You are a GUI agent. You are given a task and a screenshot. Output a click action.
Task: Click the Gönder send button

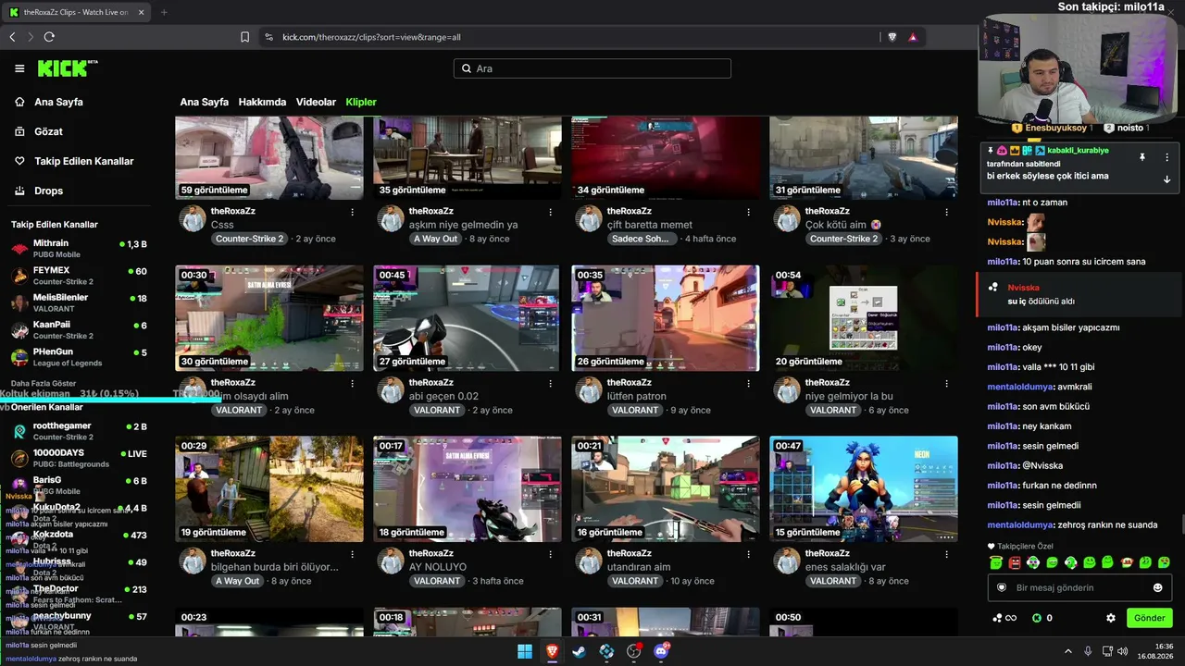(1150, 618)
